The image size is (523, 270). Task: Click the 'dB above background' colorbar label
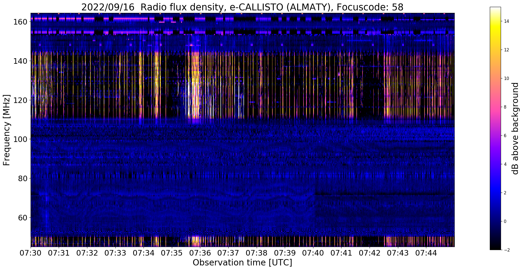515,129
